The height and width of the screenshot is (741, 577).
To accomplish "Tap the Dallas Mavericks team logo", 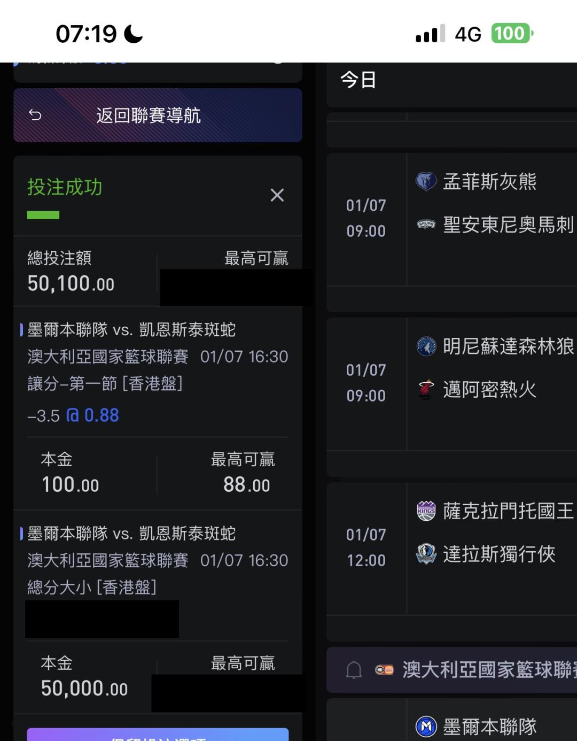I will coord(426,554).
